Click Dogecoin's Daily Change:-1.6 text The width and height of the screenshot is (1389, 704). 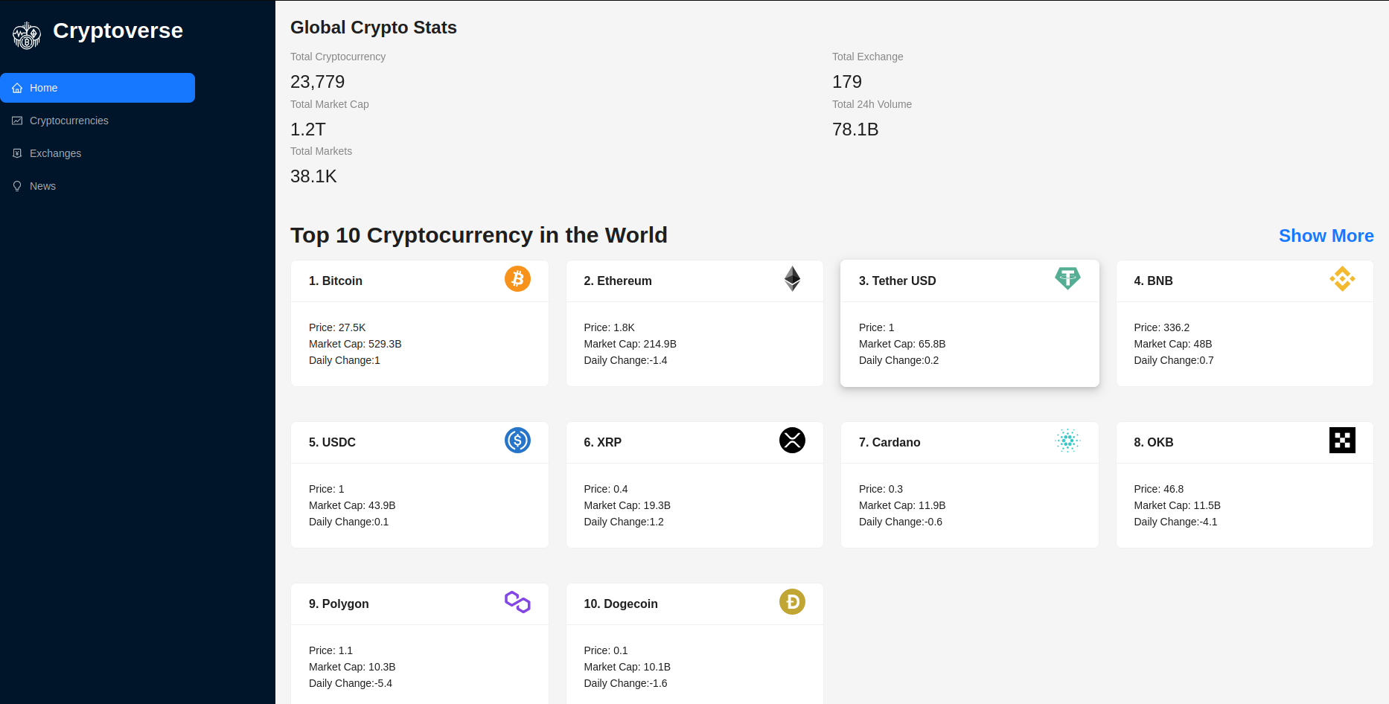pyautogui.click(x=625, y=683)
